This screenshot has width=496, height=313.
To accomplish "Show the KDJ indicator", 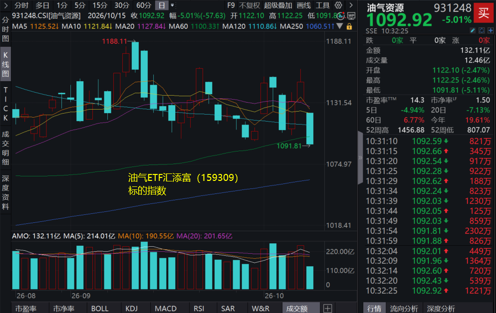I will coord(132,309).
